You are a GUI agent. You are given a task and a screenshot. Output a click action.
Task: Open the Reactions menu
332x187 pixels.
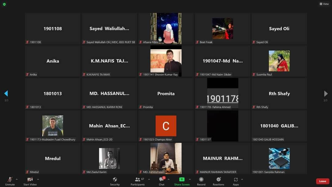218,181
